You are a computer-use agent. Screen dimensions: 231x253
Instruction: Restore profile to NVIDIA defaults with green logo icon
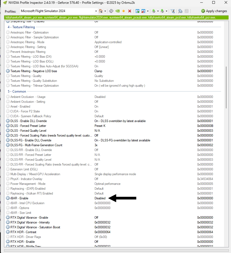click(x=118, y=11)
